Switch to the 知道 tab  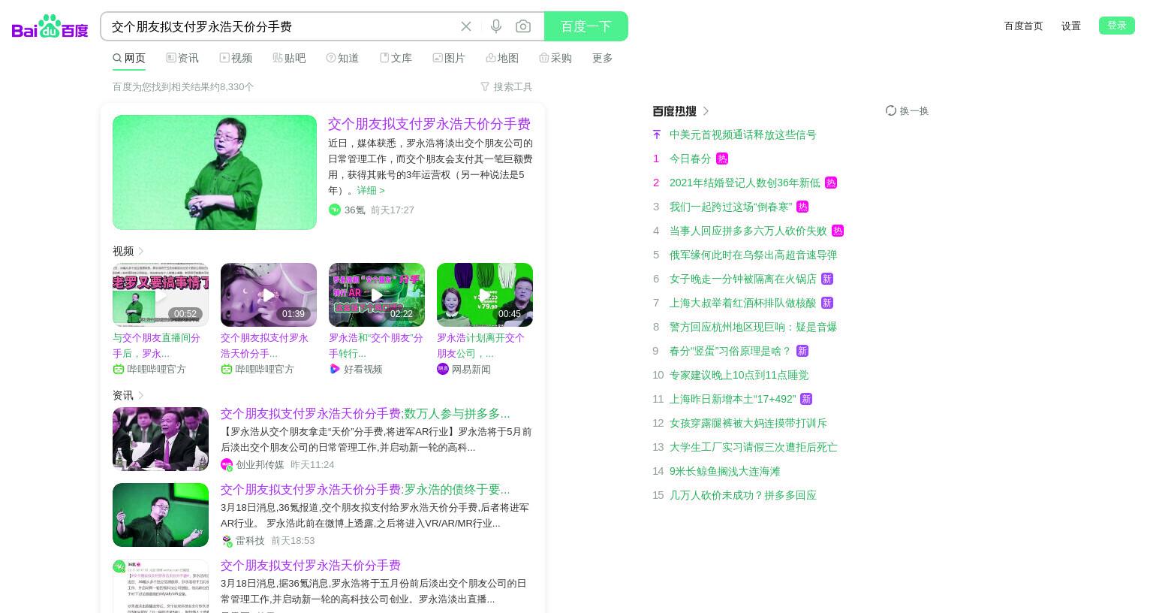pyautogui.click(x=342, y=58)
